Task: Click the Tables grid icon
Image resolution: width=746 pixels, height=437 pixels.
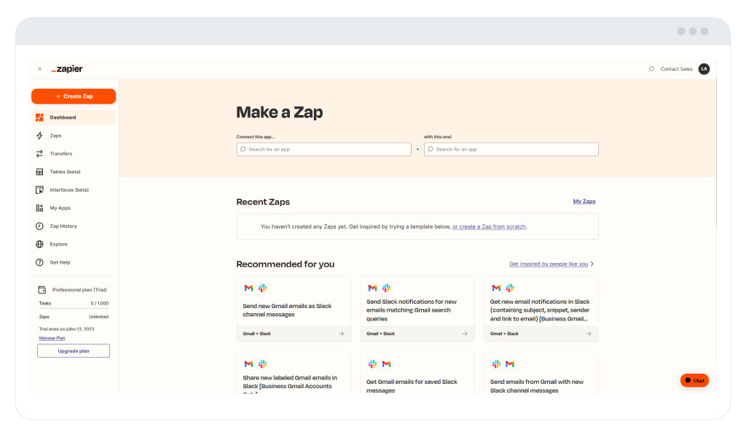Action: [39, 172]
